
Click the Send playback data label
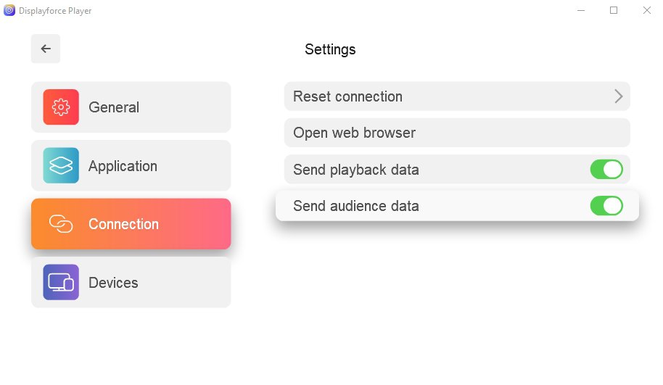[x=356, y=170]
